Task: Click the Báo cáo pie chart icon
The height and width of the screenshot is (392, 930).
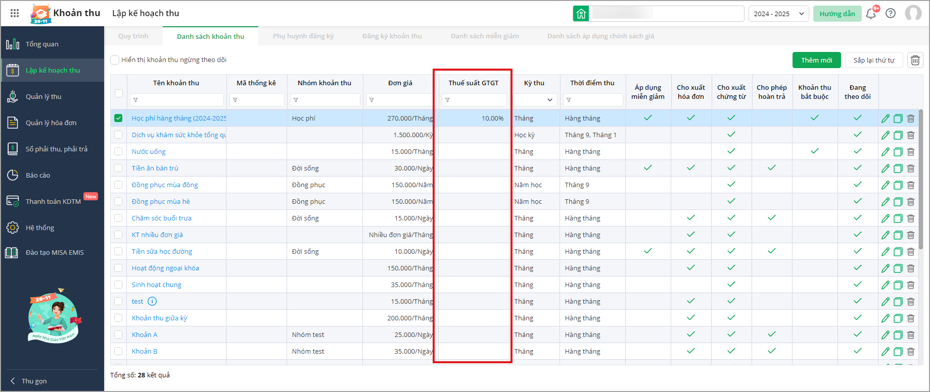Action: pos(13,175)
